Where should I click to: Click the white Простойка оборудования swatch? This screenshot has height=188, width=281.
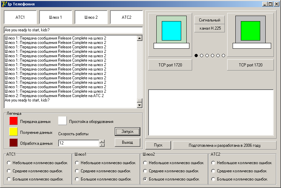(62, 121)
